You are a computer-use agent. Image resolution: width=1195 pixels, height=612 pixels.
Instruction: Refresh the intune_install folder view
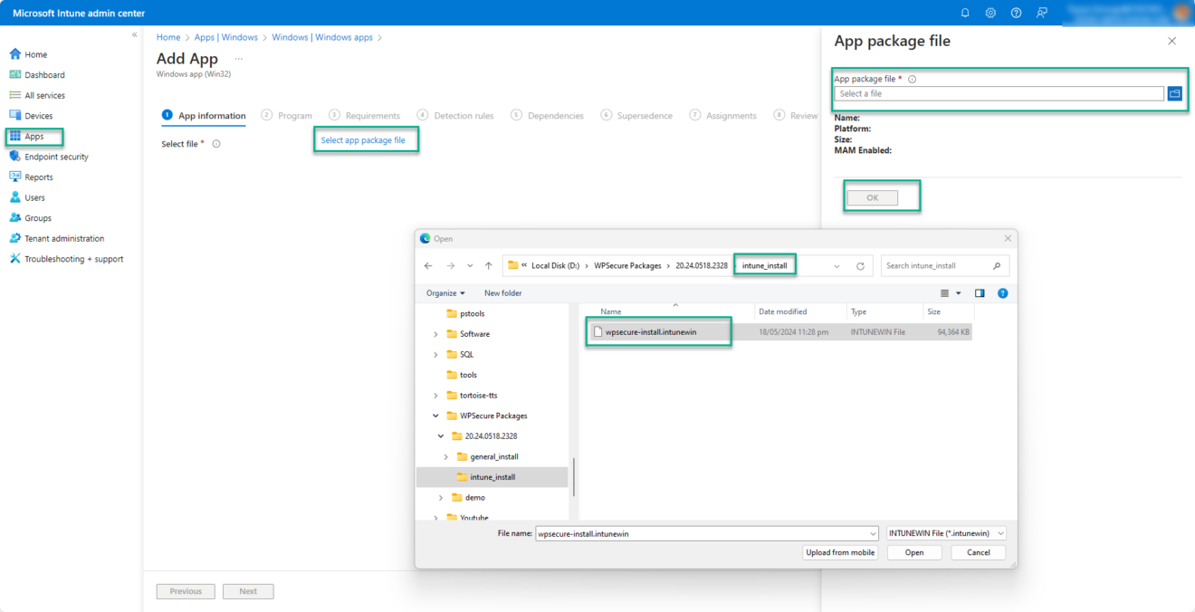pos(860,265)
